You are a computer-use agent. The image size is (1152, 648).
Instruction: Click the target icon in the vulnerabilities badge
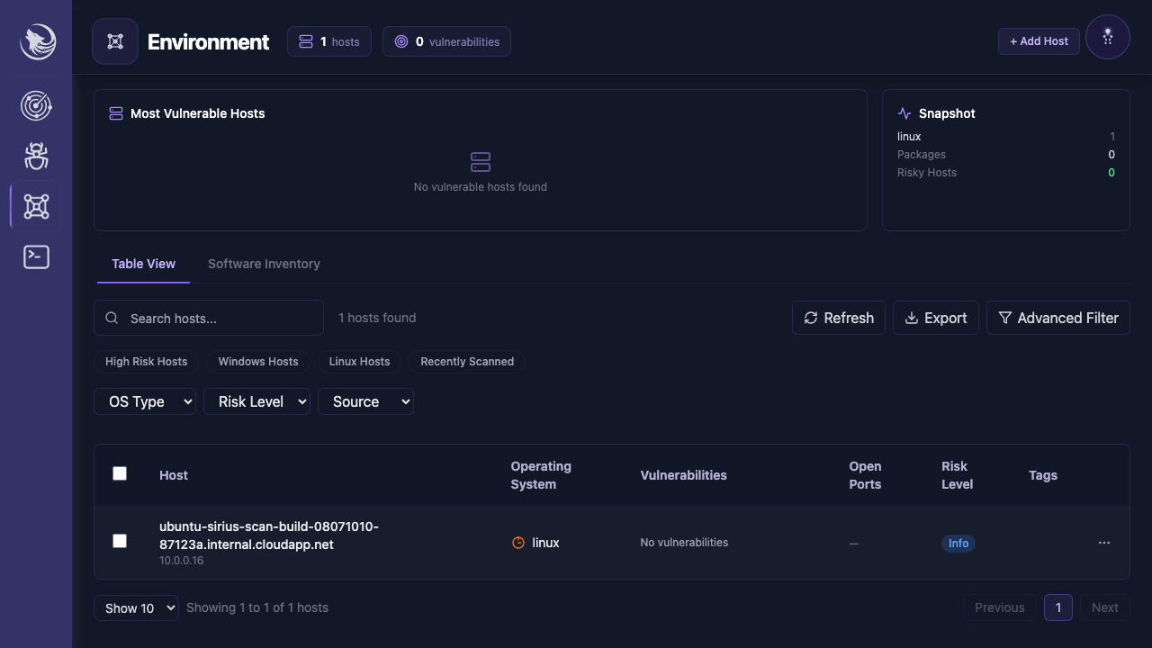(x=401, y=41)
